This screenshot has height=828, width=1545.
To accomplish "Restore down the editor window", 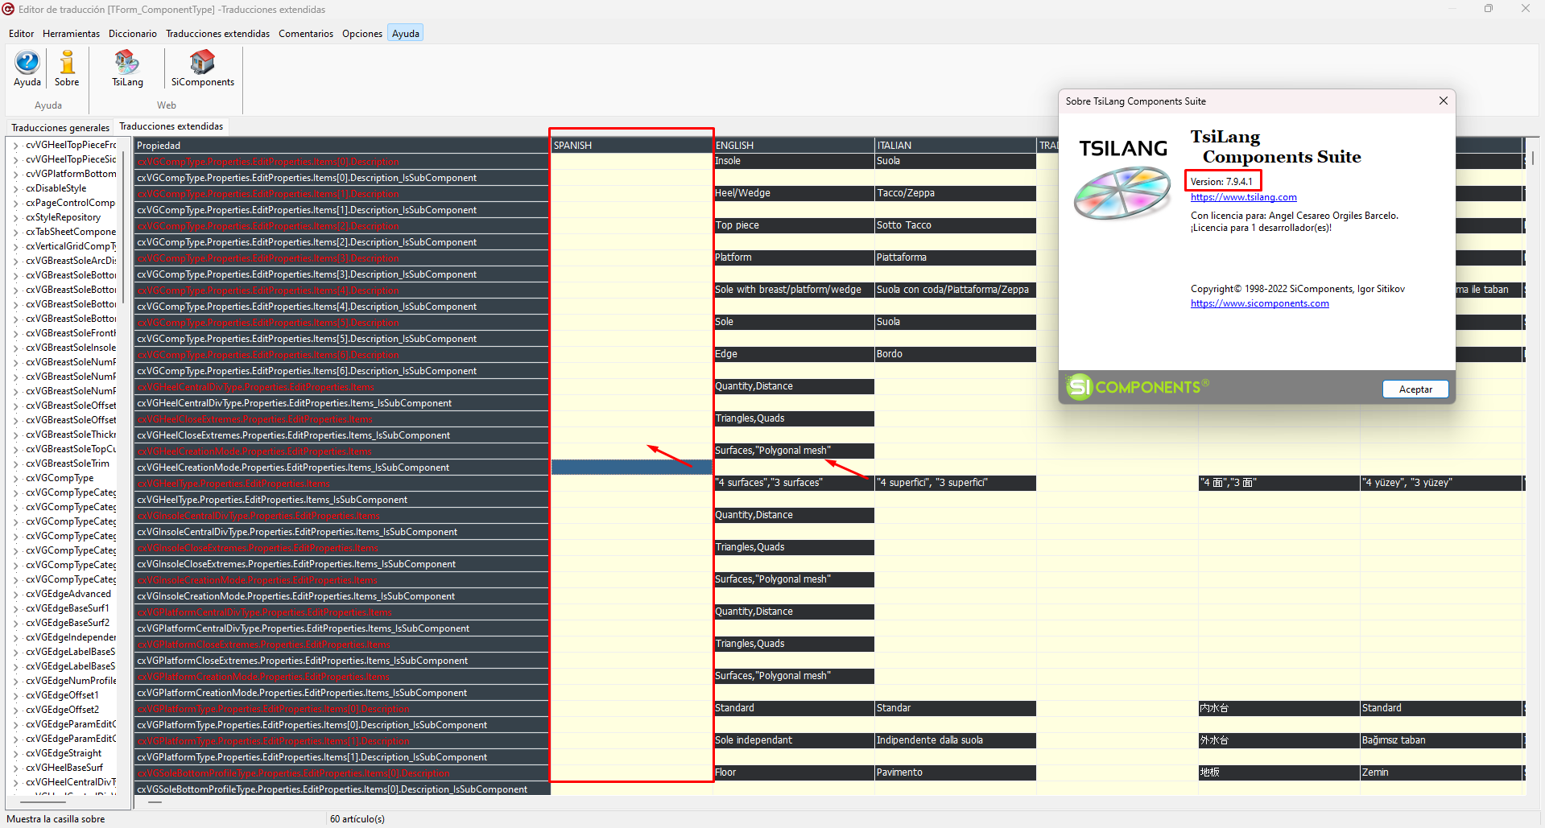I will point(1488,9).
